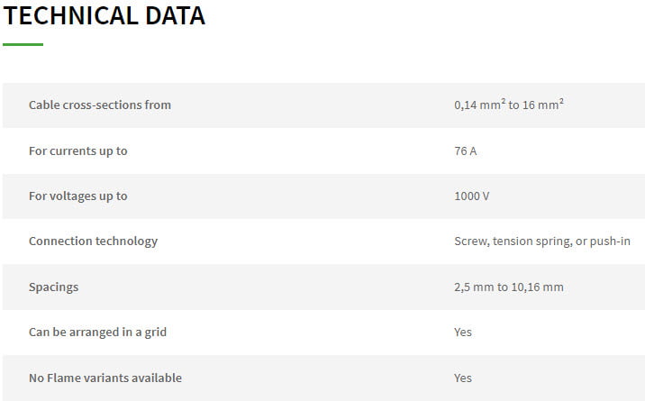
Task: Select Can be arranged in a grid label
Action: pos(98,333)
